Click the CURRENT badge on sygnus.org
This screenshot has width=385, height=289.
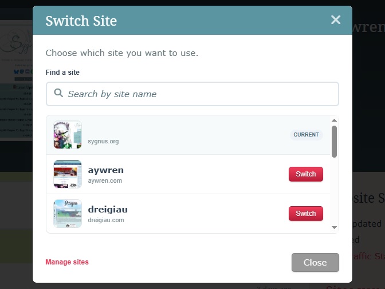pos(306,135)
